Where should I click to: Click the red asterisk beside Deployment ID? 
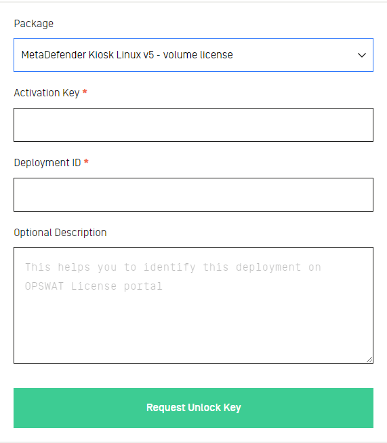pyautogui.click(x=86, y=161)
